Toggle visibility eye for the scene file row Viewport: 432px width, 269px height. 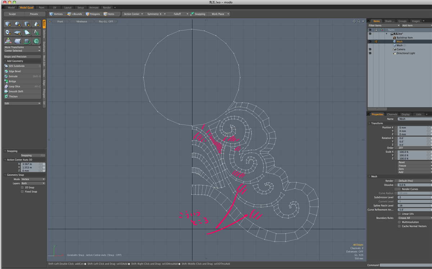[370, 34]
